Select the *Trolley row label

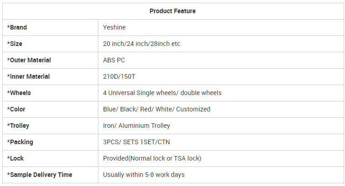(18, 126)
